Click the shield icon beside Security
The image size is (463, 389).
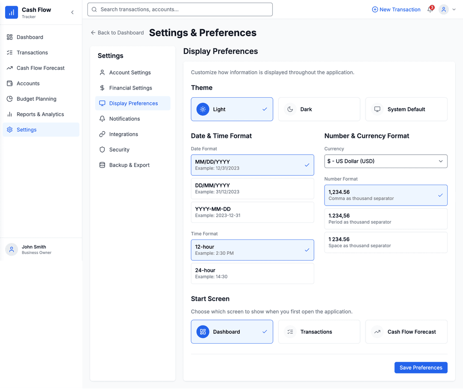click(x=102, y=150)
